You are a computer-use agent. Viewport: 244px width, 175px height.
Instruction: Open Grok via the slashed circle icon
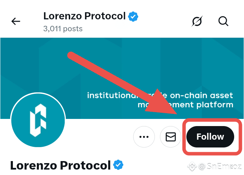pyautogui.click(x=197, y=21)
